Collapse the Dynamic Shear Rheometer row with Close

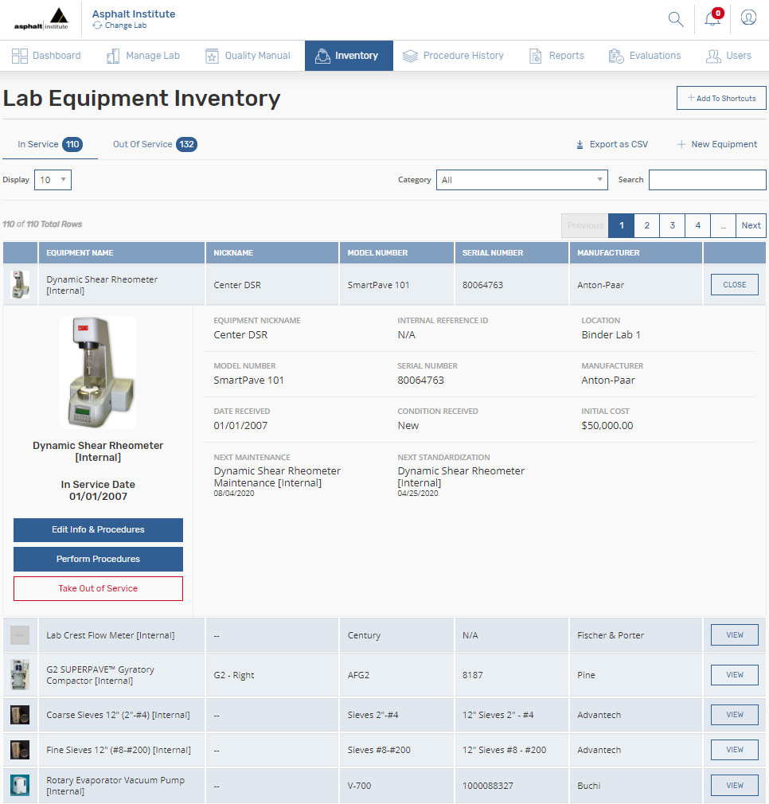point(734,284)
